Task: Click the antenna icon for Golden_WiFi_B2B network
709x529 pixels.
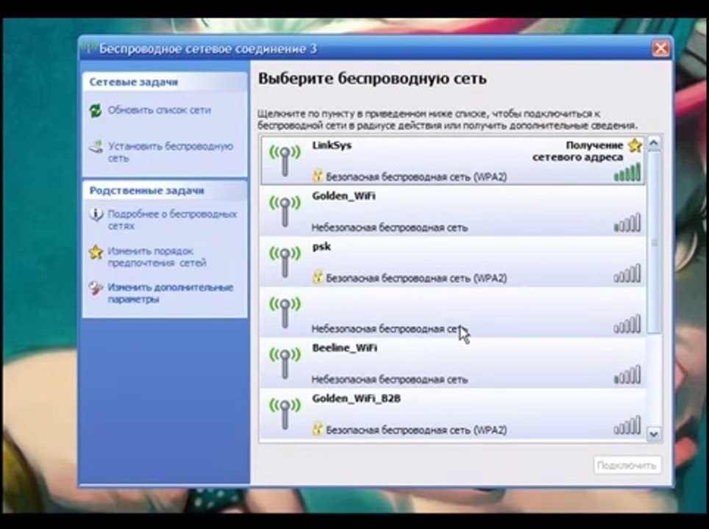Action: click(285, 414)
